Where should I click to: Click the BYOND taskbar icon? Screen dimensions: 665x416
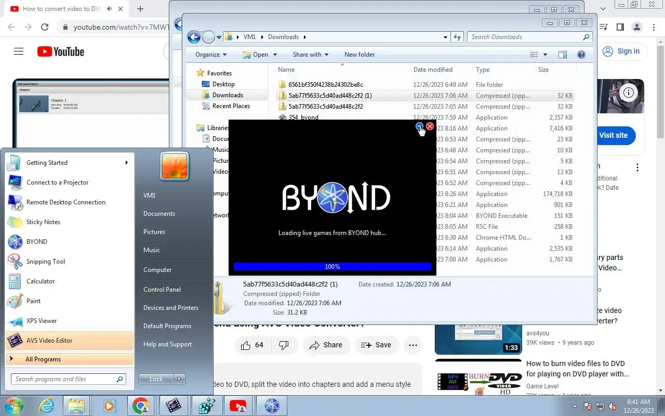click(272, 406)
